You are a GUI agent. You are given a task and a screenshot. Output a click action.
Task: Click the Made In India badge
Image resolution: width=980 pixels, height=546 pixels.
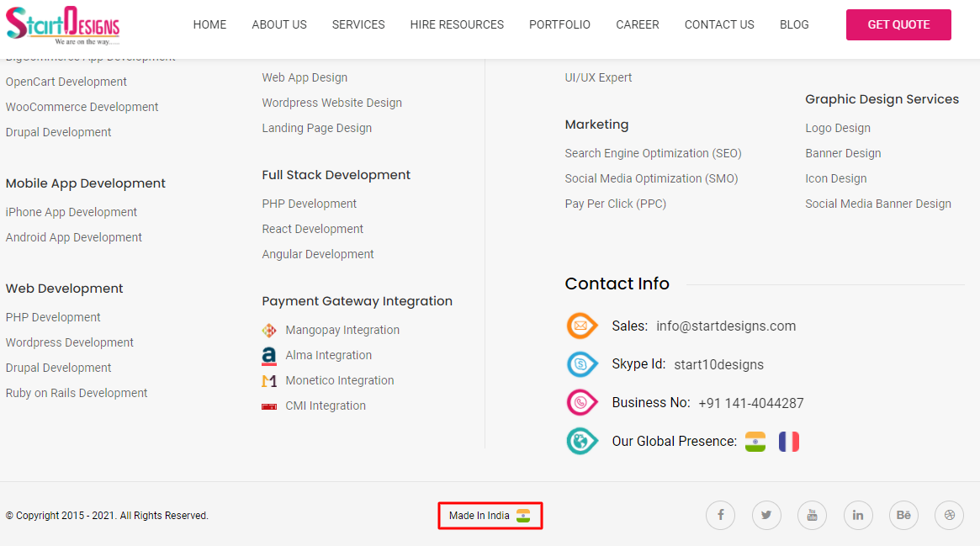click(x=490, y=516)
